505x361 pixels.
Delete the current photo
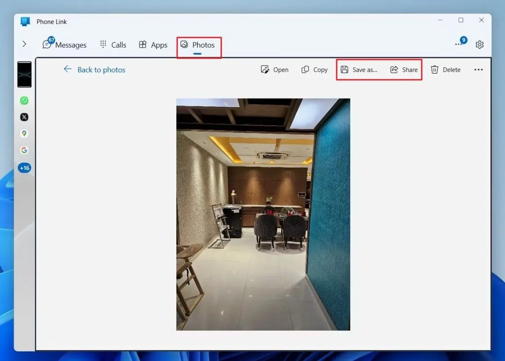(446, 70)
